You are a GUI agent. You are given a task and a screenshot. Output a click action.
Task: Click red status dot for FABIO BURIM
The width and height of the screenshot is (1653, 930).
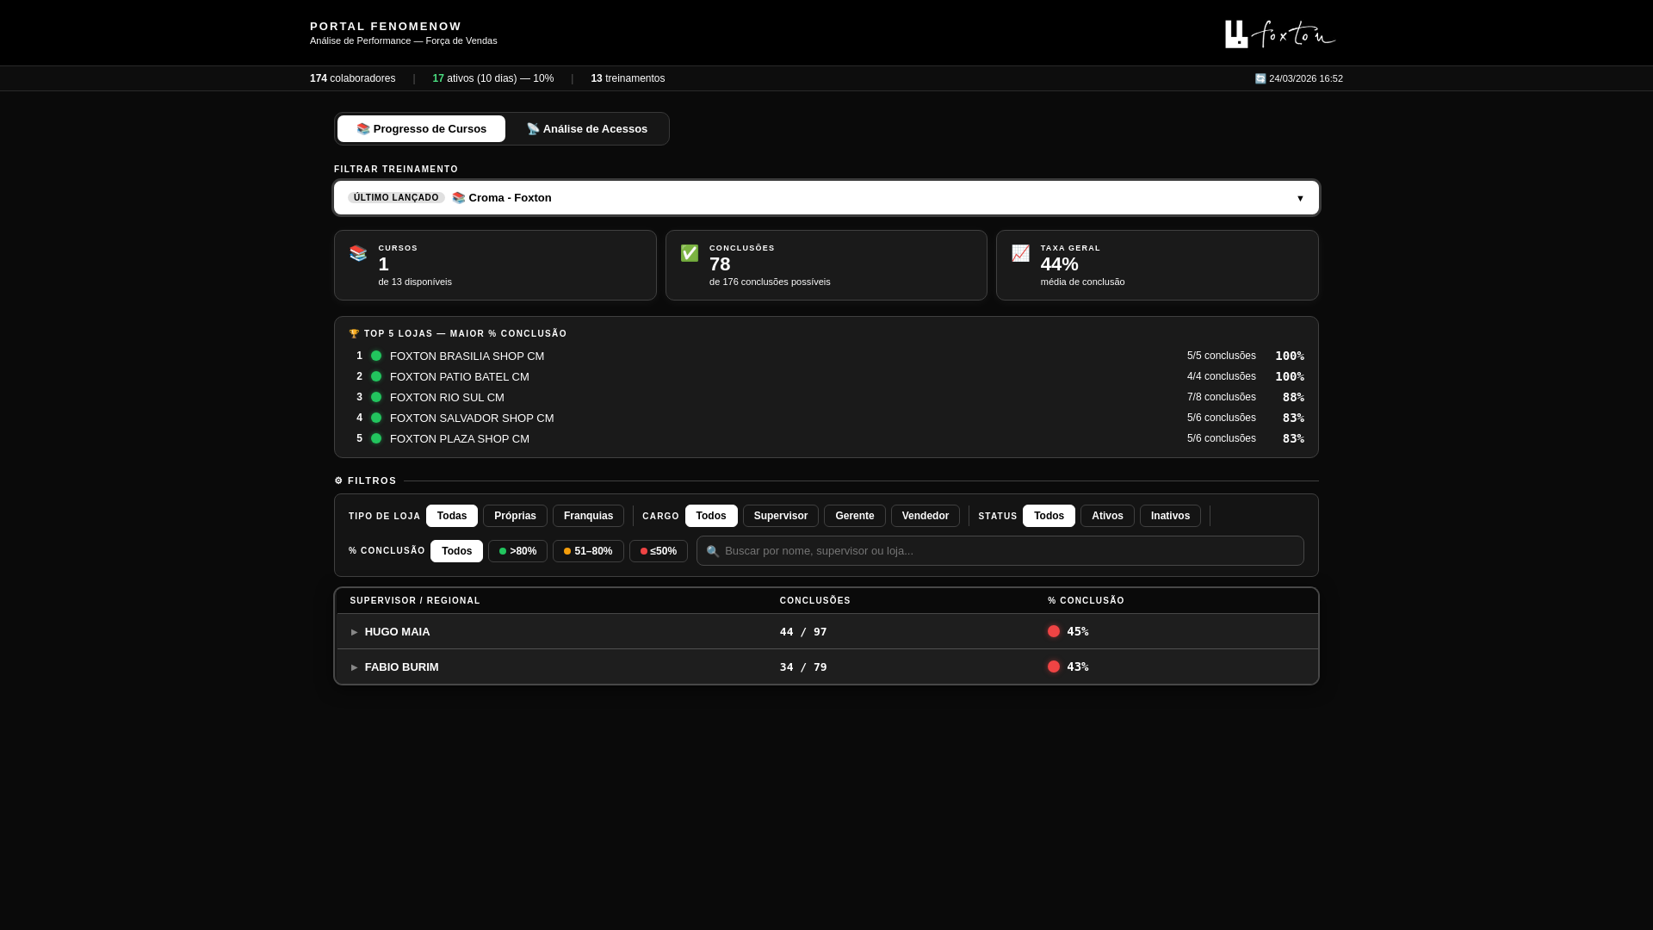click(1054, 666)
